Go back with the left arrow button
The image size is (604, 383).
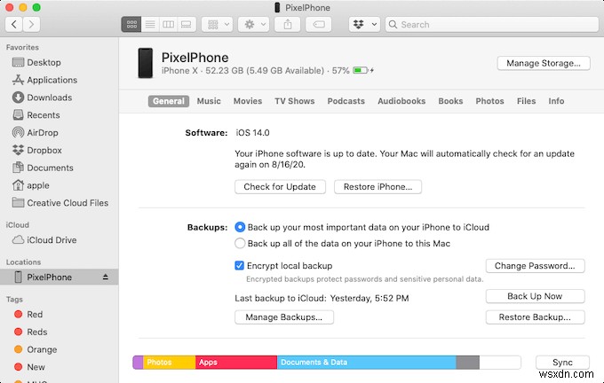tap(14, 24)
